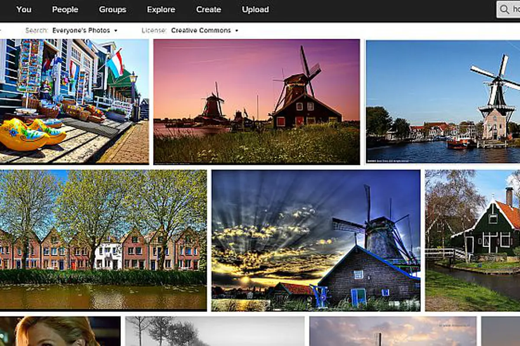520x346 pixels.
Task: Open the You menu
Action: coord(24,10)
